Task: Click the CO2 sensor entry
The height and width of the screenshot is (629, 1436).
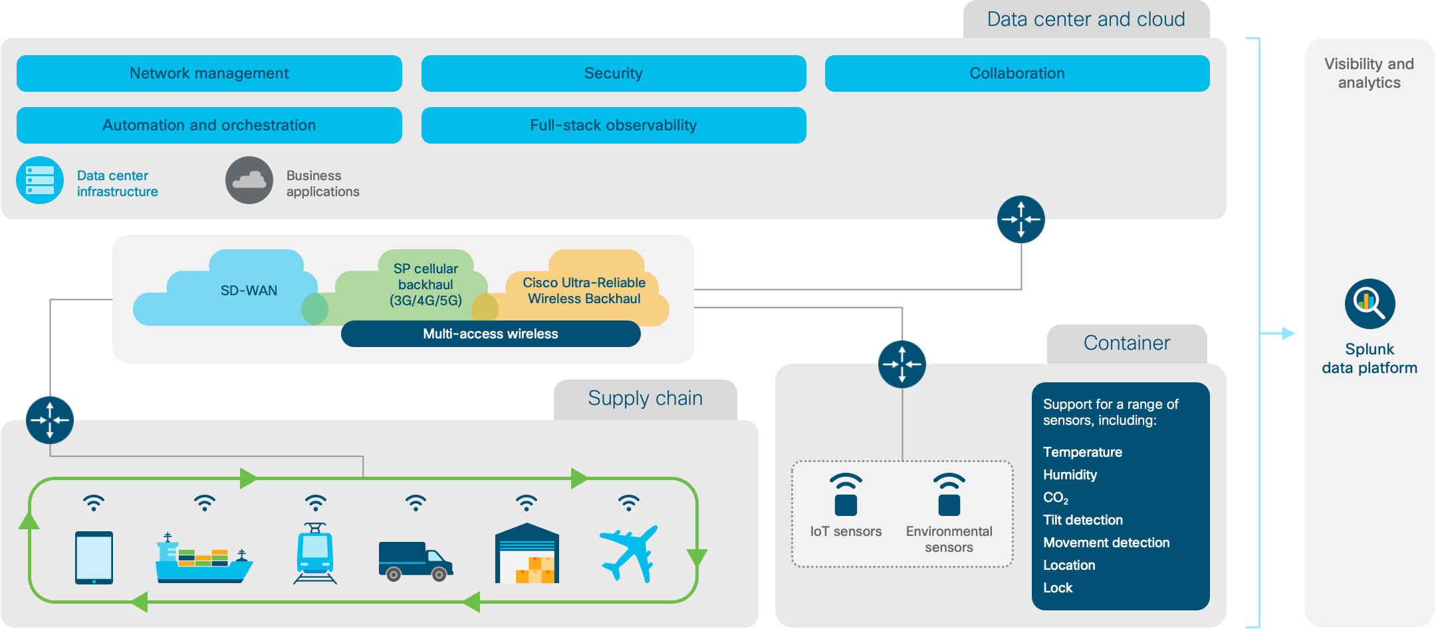Action: pyautogui.click(x=1056, y=498)
